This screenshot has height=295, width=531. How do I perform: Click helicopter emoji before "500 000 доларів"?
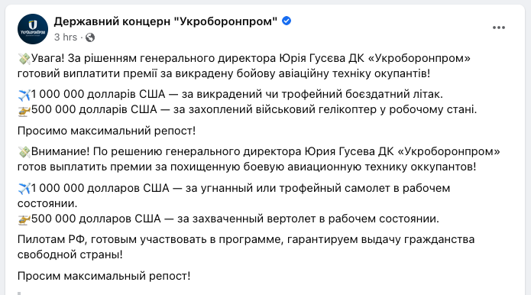pos(24,110)
